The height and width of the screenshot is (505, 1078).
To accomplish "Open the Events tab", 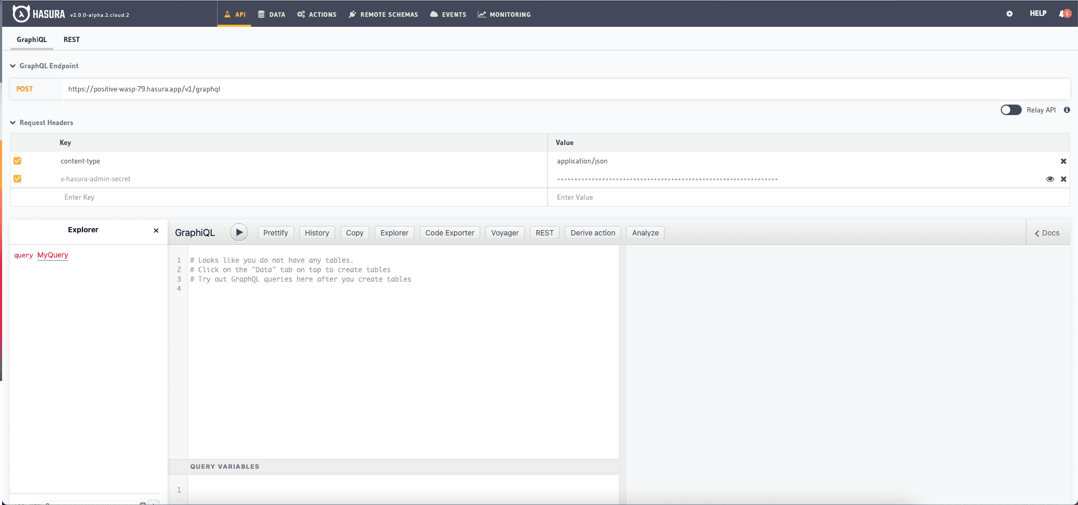I will tap(448, 14).
